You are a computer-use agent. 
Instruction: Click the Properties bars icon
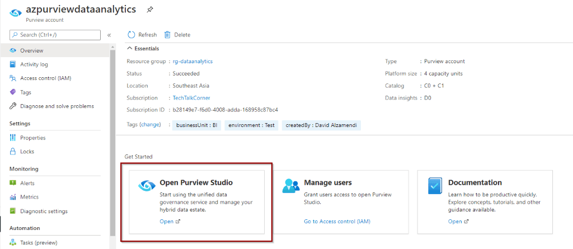coord(13,138)
